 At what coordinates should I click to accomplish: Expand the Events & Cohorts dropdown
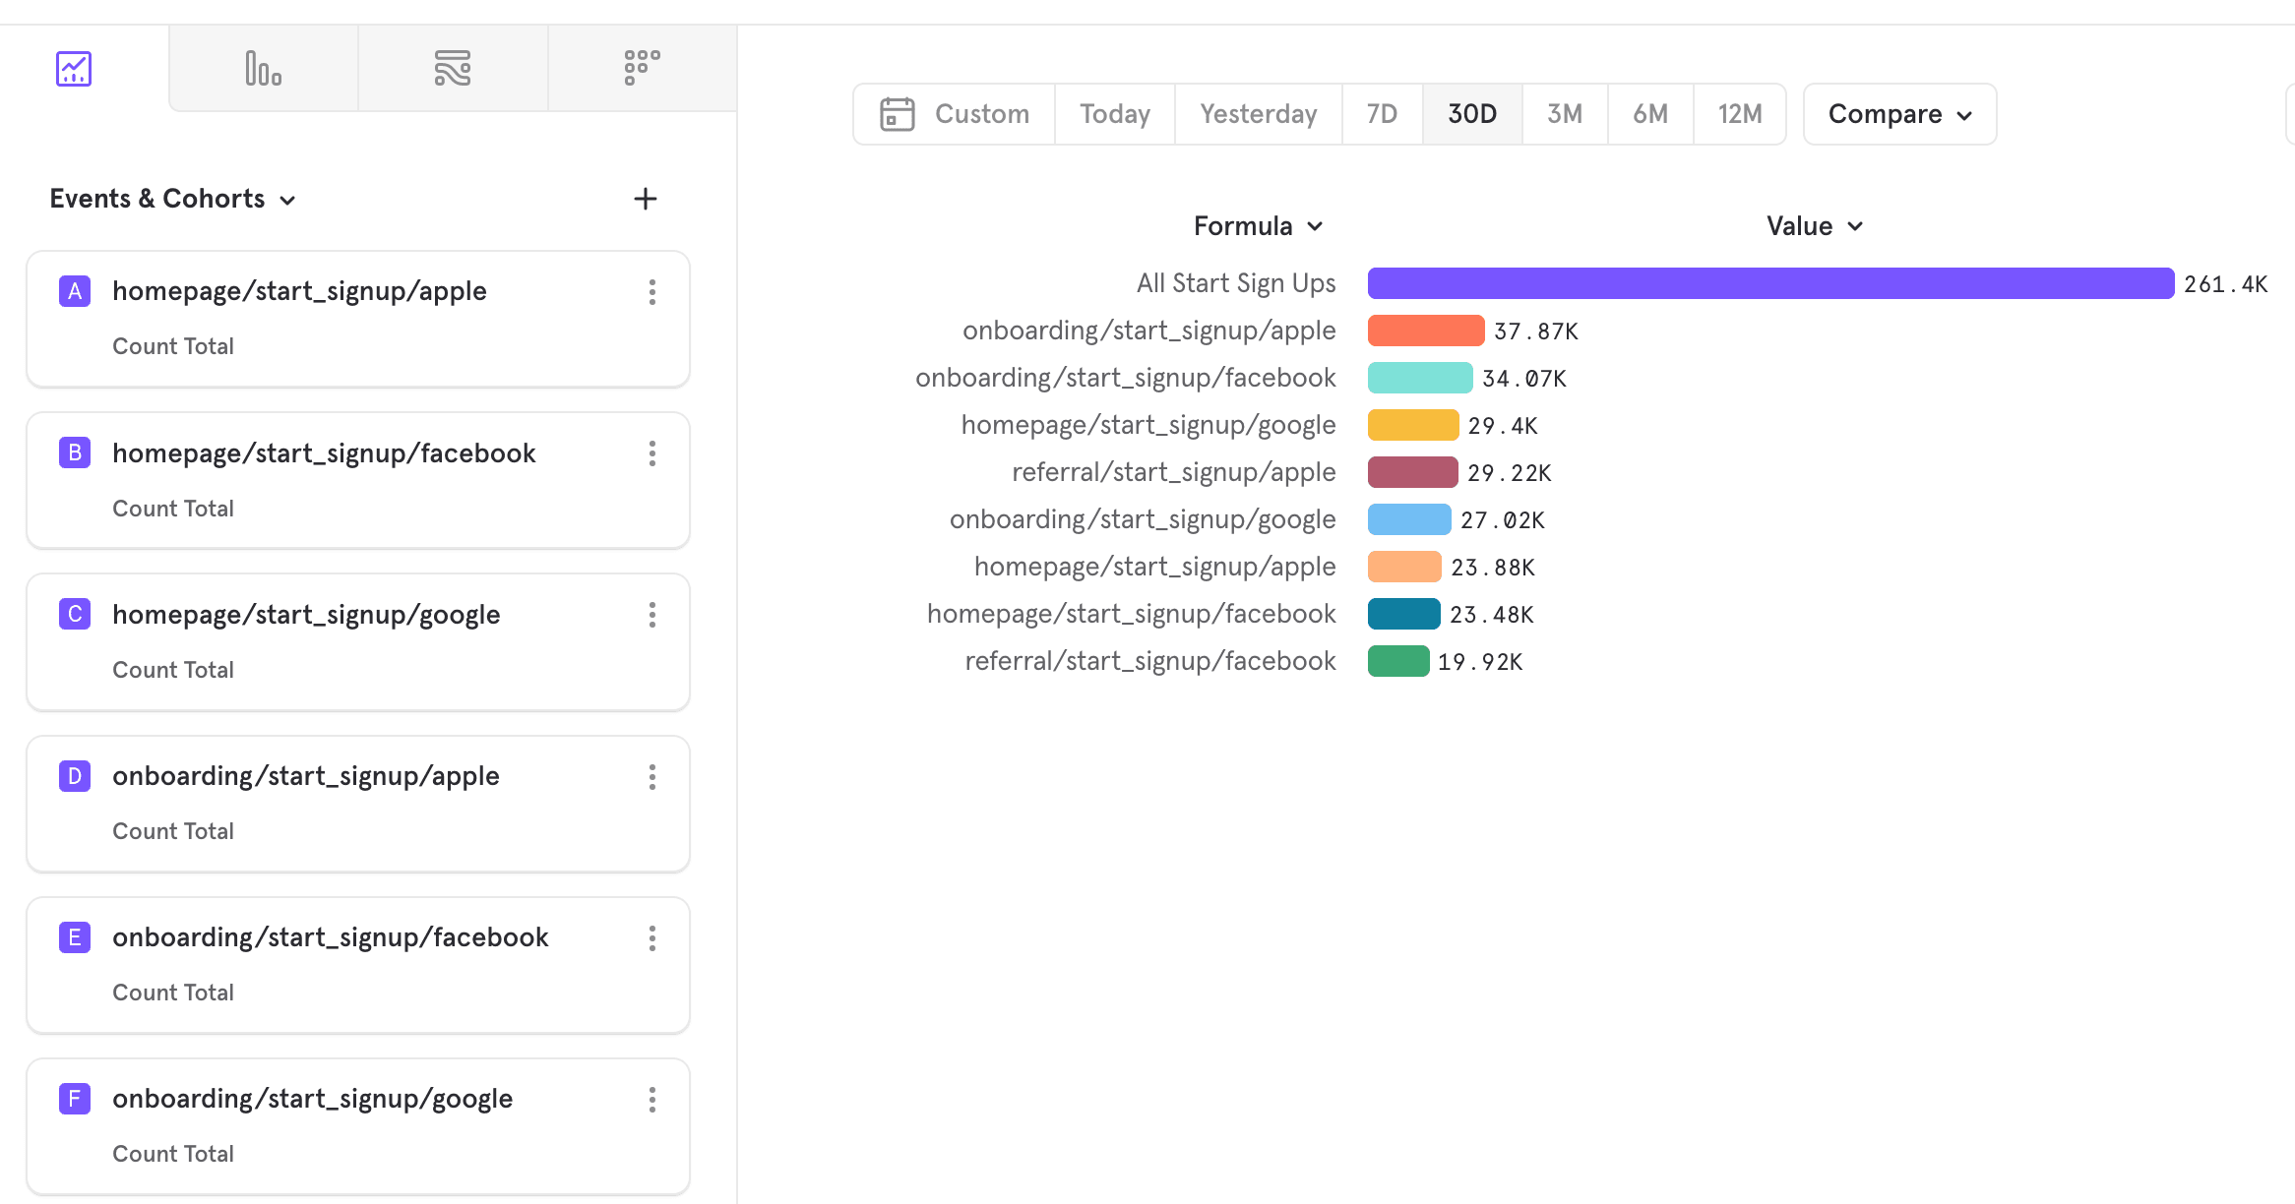(x=173, y=199)
